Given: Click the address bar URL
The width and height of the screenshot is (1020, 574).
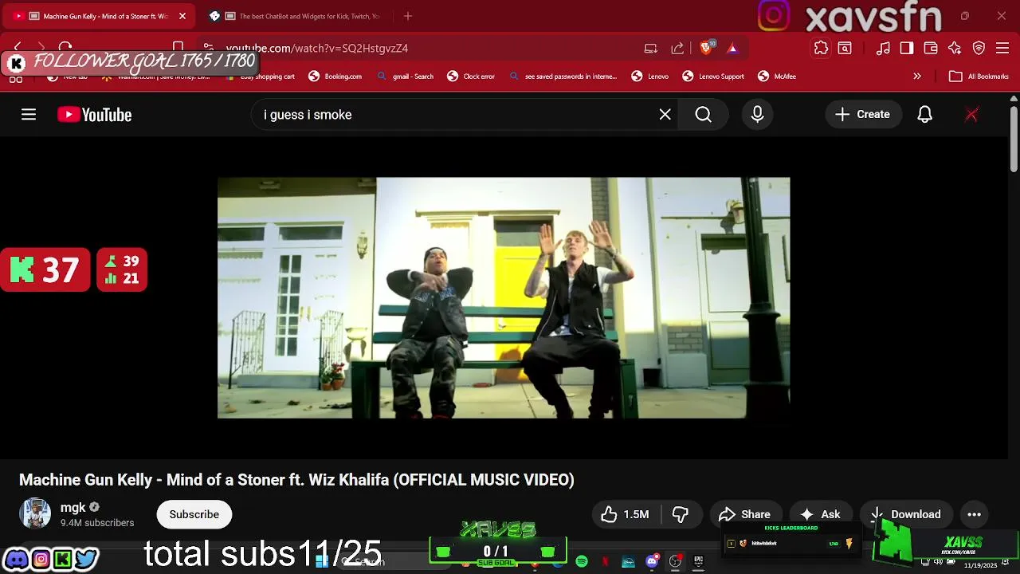Looking at the screenshot, I should (x=317, y=48).
